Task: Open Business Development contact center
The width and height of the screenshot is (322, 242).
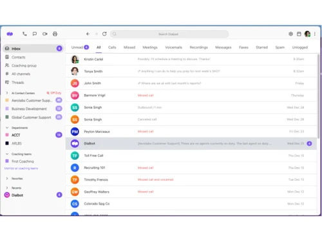Action: point(33,108)
